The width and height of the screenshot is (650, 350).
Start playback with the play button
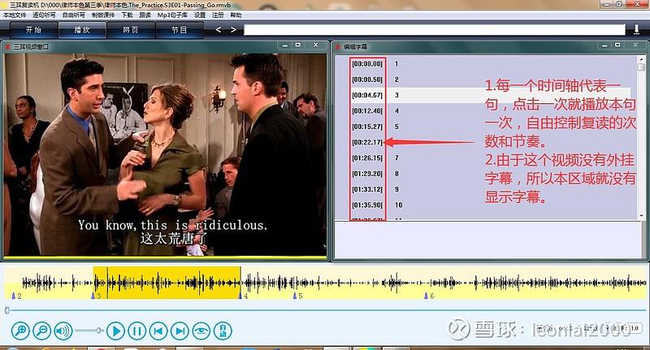(115, 331)
